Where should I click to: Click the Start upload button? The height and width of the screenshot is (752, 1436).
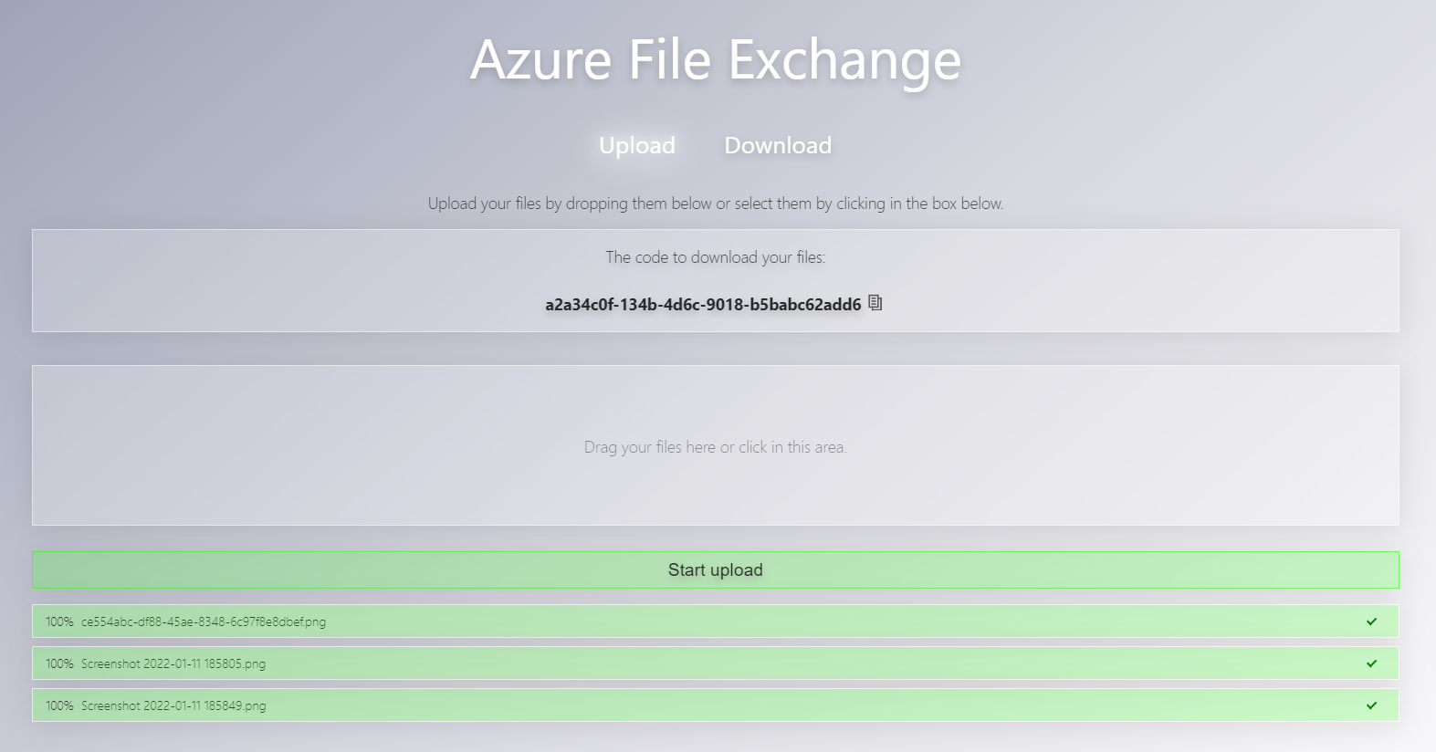point(716,570)
